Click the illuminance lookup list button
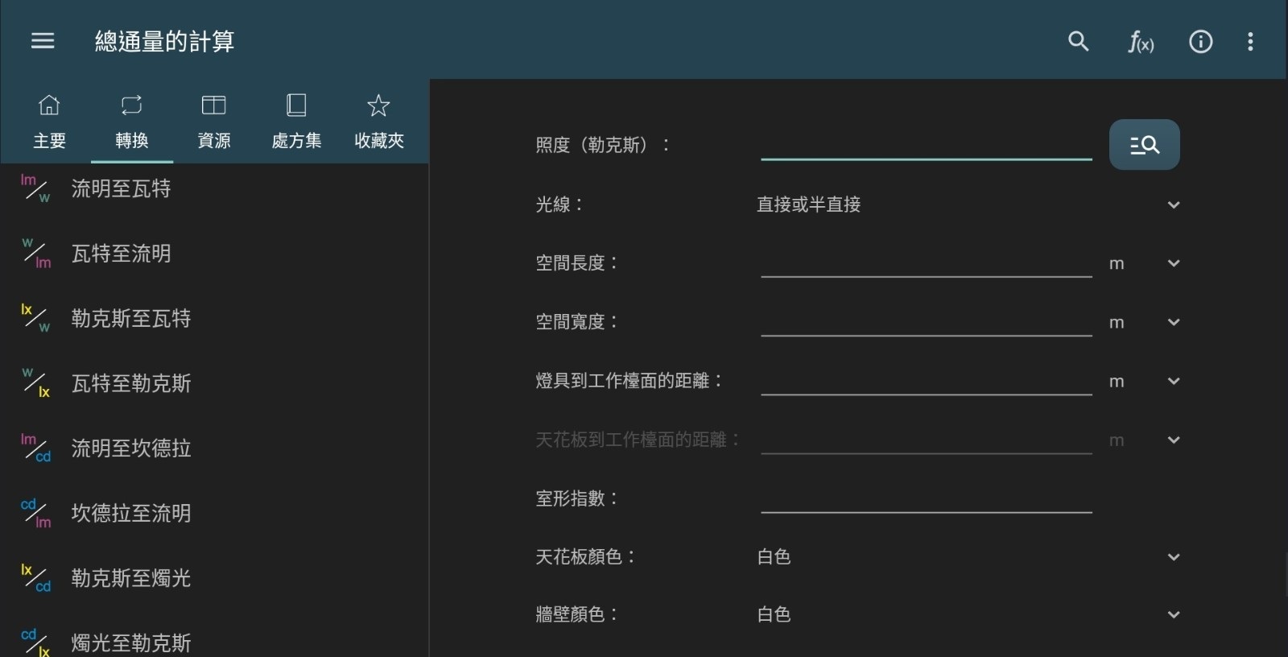Viewport: 1288px width, 657px height. click(1144, 145)
